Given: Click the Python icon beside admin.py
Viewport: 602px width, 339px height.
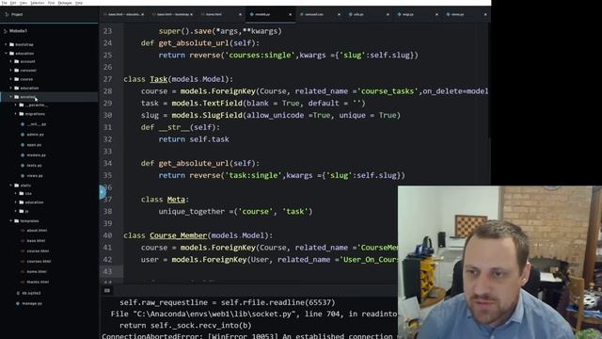Looking at the screenshot, I should 23,135.
